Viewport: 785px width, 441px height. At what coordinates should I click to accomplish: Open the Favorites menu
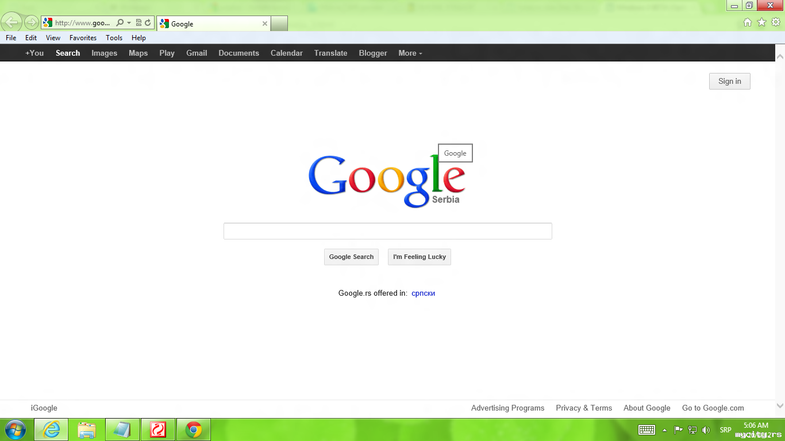click(83, 38)
